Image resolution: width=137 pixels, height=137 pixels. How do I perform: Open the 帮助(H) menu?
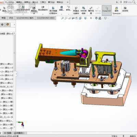coord(60,2)
